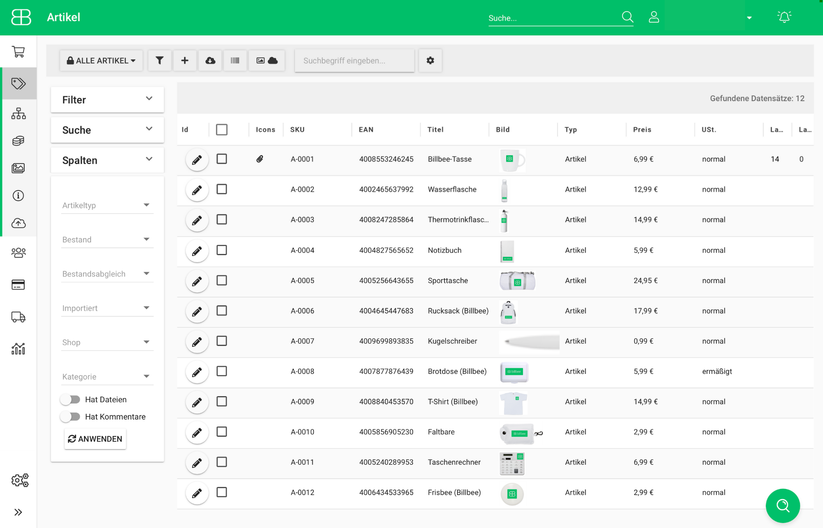
Task: Sort by the Preis column header
Action: coord(642,129)
